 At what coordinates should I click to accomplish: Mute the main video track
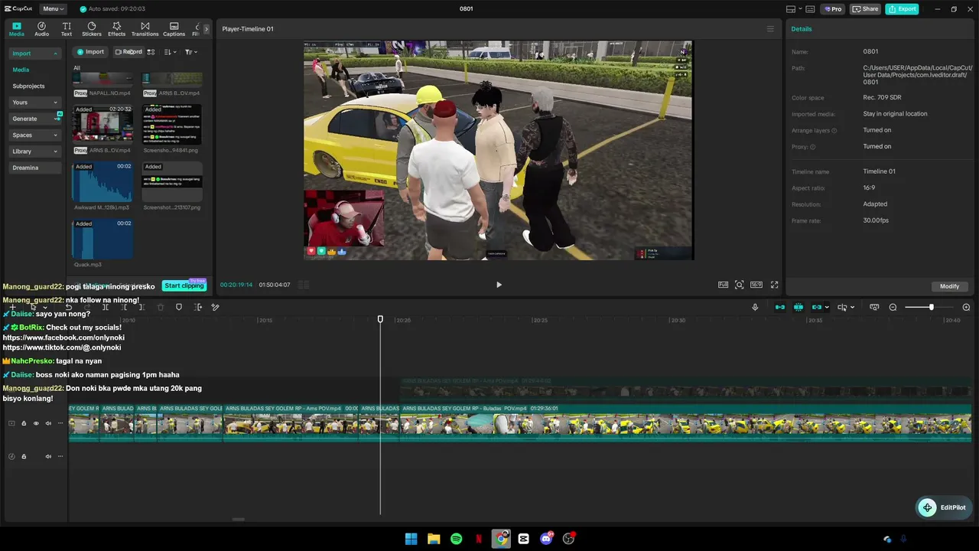pos(48,423)
